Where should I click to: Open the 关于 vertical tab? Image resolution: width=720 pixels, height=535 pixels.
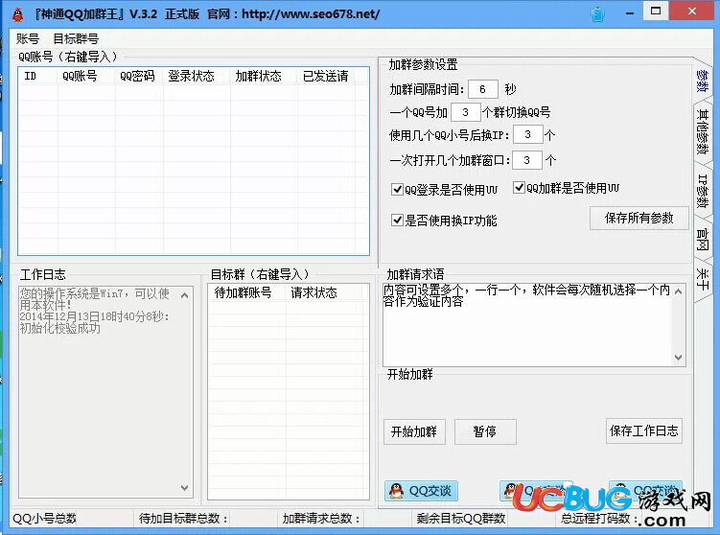click(x=702, y=279)
